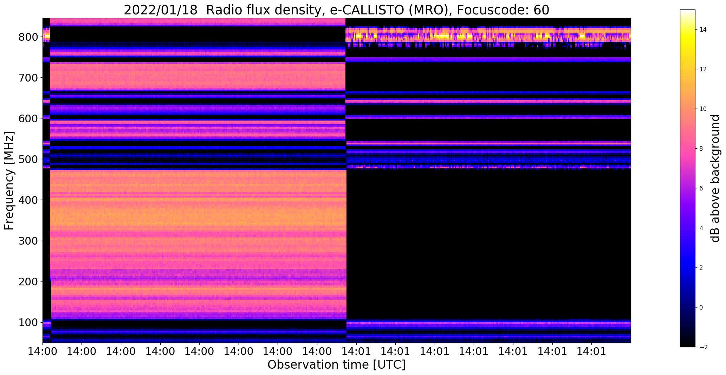
Task: Click the 4 tick label on the colorbar
Action: (701, 228)
